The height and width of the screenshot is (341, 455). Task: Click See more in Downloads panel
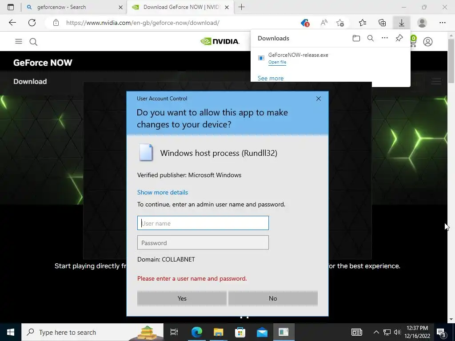click(x=271, y=78)
